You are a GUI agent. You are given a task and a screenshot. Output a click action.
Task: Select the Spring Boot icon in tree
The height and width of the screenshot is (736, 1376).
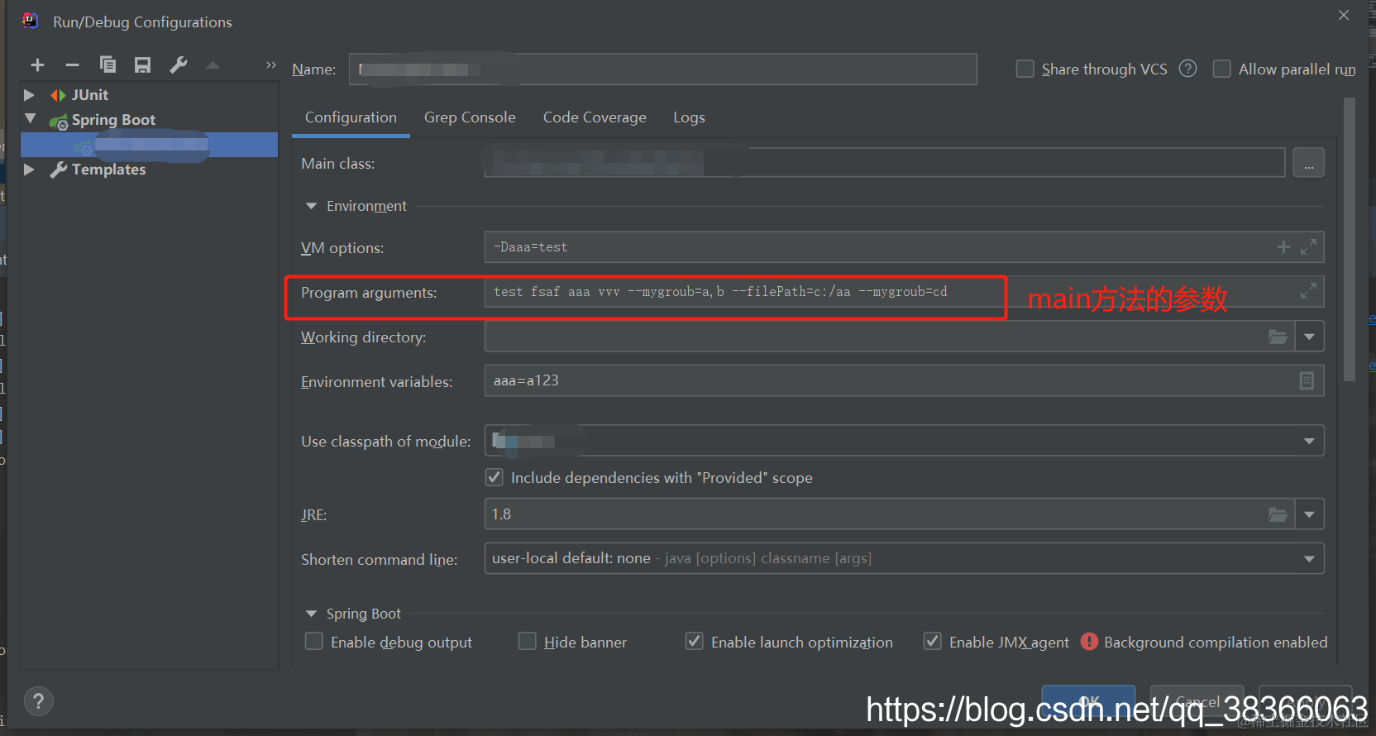[x=59, y=122]
